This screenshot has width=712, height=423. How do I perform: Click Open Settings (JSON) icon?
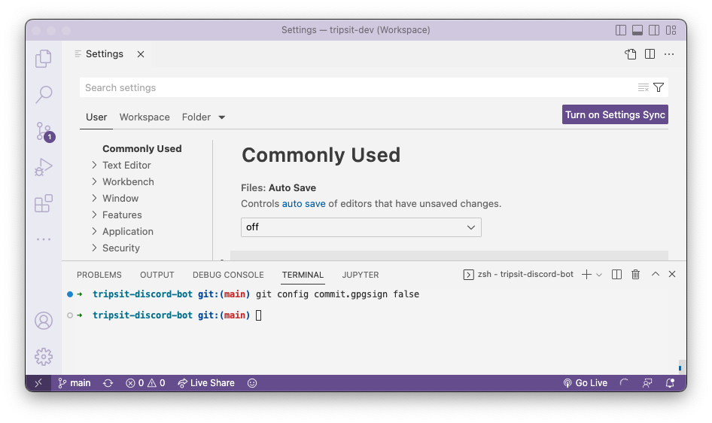pyautogui.click(x=630, y=54)
